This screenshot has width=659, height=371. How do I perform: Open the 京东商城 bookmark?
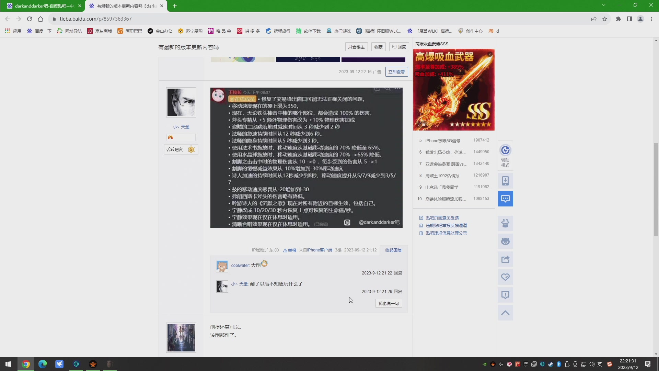point(100,31)
